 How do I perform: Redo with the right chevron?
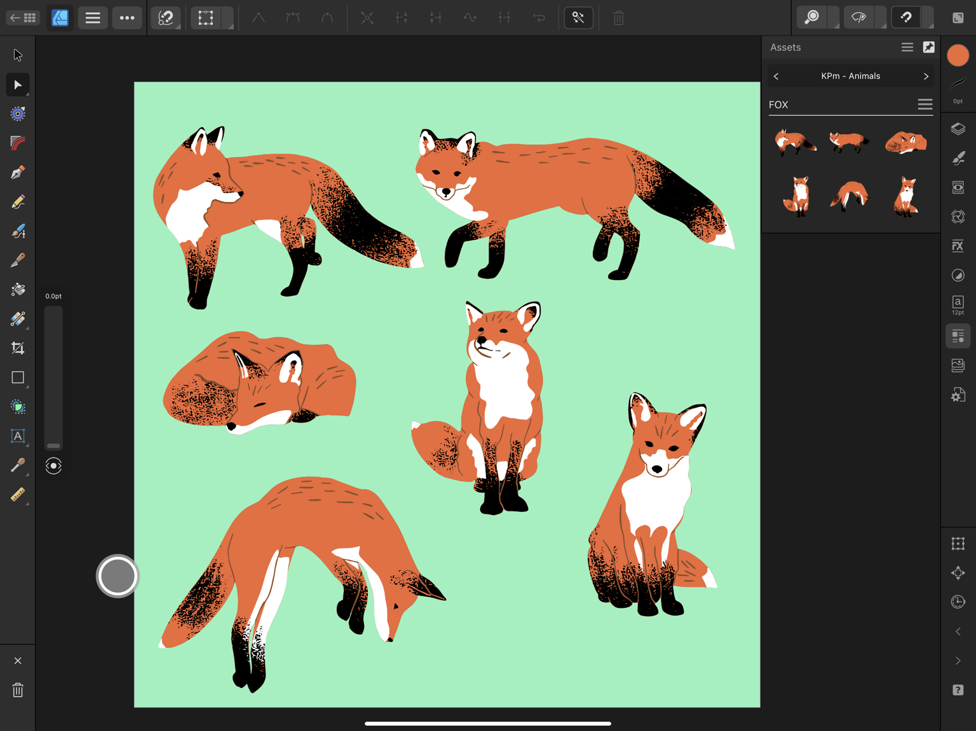click(958, 661)
